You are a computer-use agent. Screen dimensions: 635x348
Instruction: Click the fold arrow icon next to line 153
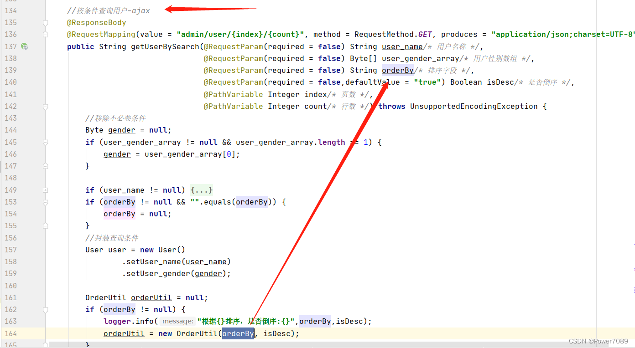click(45, 202)
